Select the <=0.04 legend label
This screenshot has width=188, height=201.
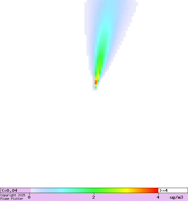pos(9,190)
